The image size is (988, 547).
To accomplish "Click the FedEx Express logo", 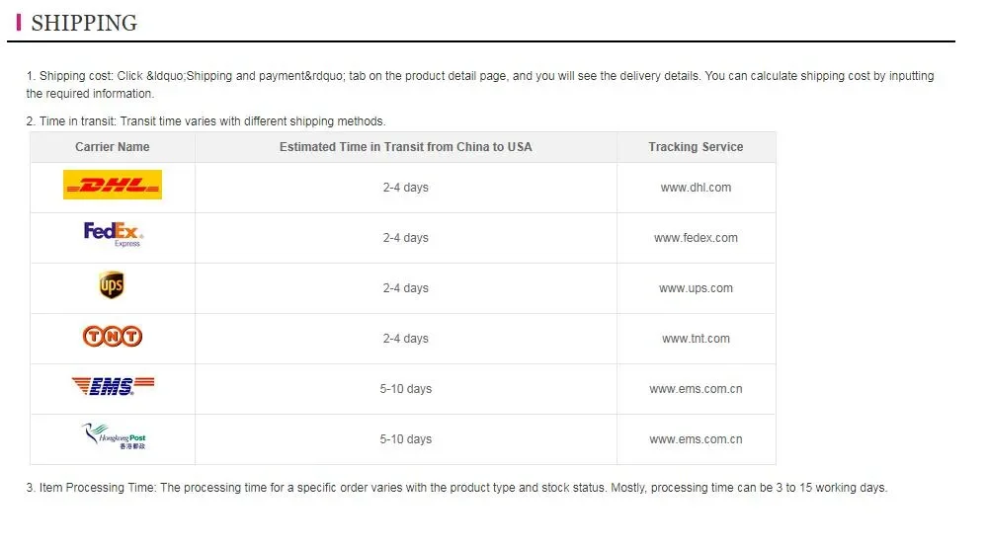I will tap(113, 234).
